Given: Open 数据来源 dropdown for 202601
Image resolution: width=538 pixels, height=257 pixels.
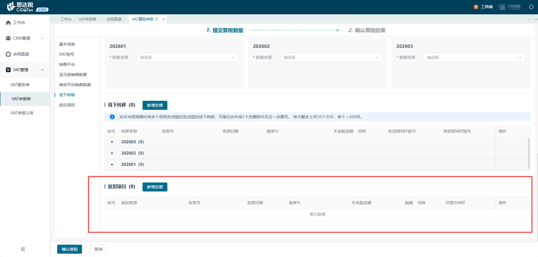Looking at the screenshot, I should click(187, 58).
